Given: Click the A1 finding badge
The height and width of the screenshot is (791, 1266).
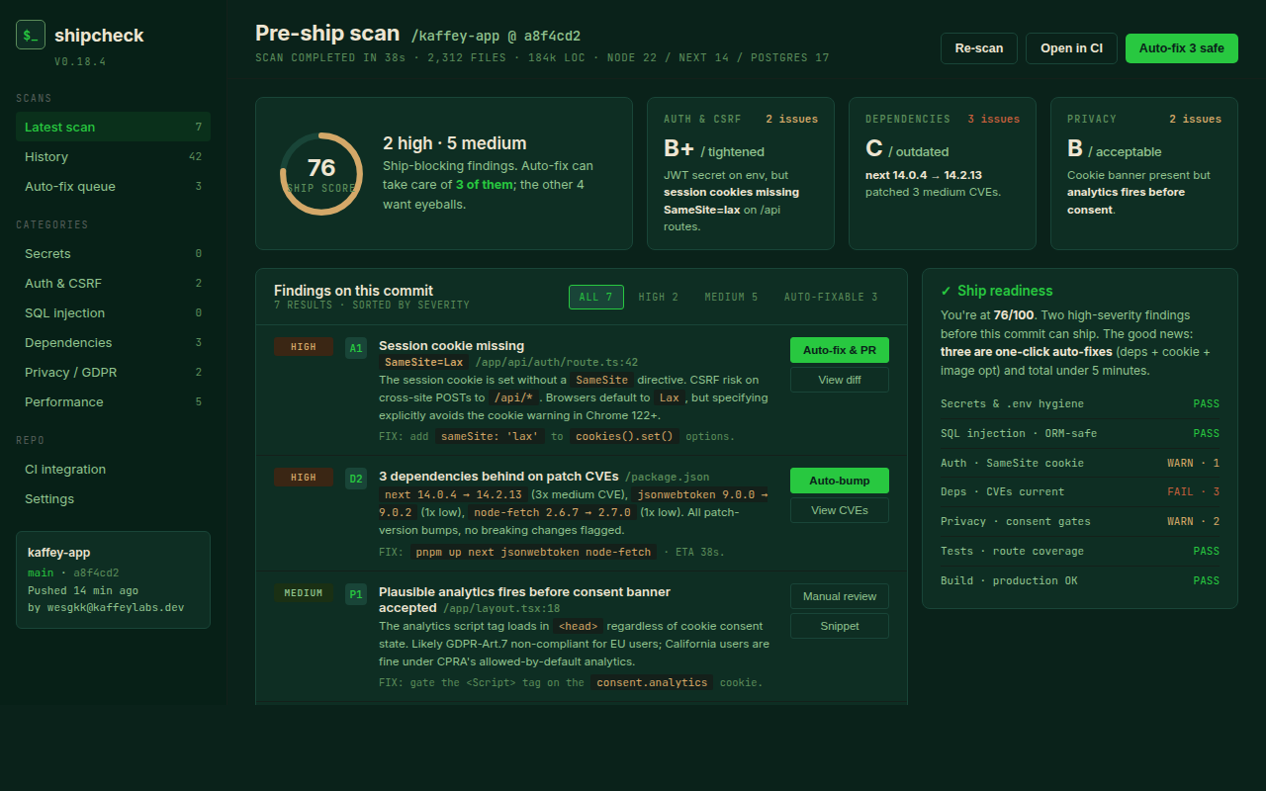Looking at the screenshot, I should click(356, 348).
